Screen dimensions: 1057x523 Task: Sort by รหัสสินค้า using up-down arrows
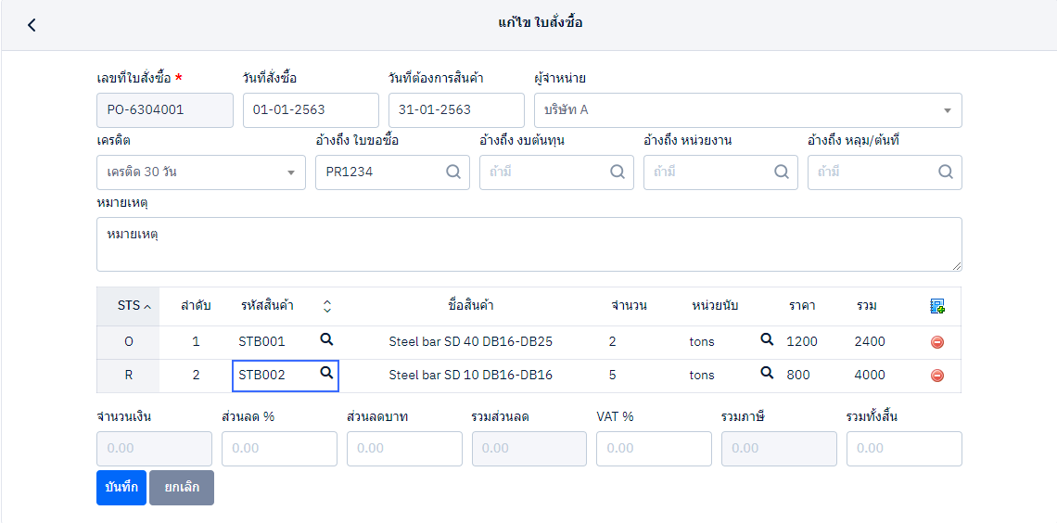click(327, 306)
